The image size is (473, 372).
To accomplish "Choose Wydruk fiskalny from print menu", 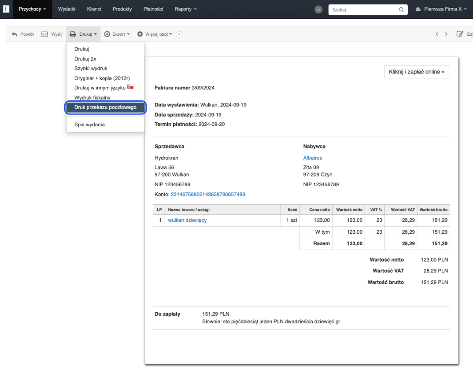I will coord(92,98).
